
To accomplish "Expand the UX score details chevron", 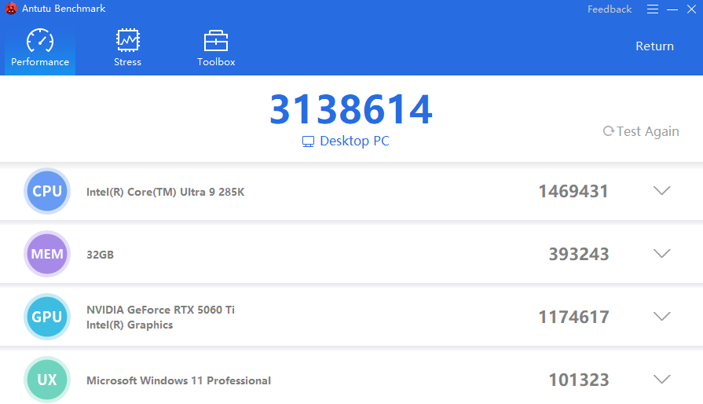I will [661, 380].
